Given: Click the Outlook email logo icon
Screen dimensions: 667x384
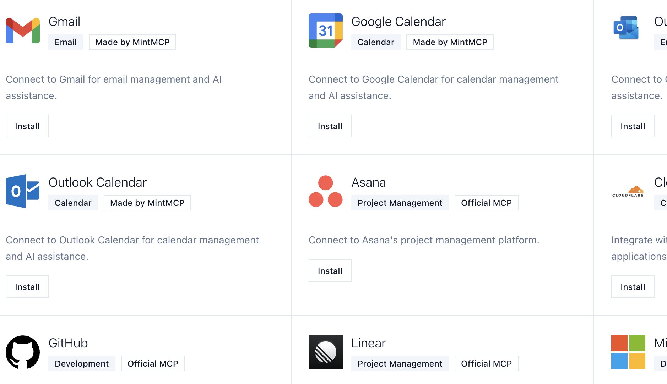Looking at the screenshot, I should 626,28.
